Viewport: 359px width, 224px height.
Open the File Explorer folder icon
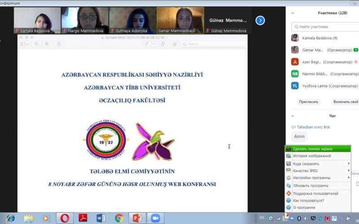pos(29,218)
